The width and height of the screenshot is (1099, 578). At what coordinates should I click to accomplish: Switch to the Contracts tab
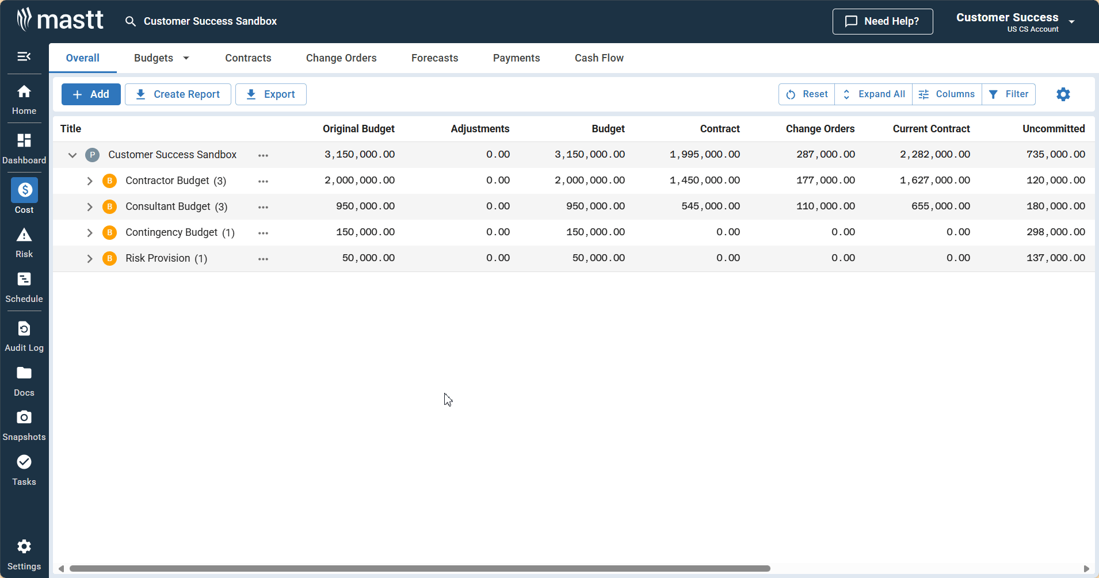click(x=248, y=58)
